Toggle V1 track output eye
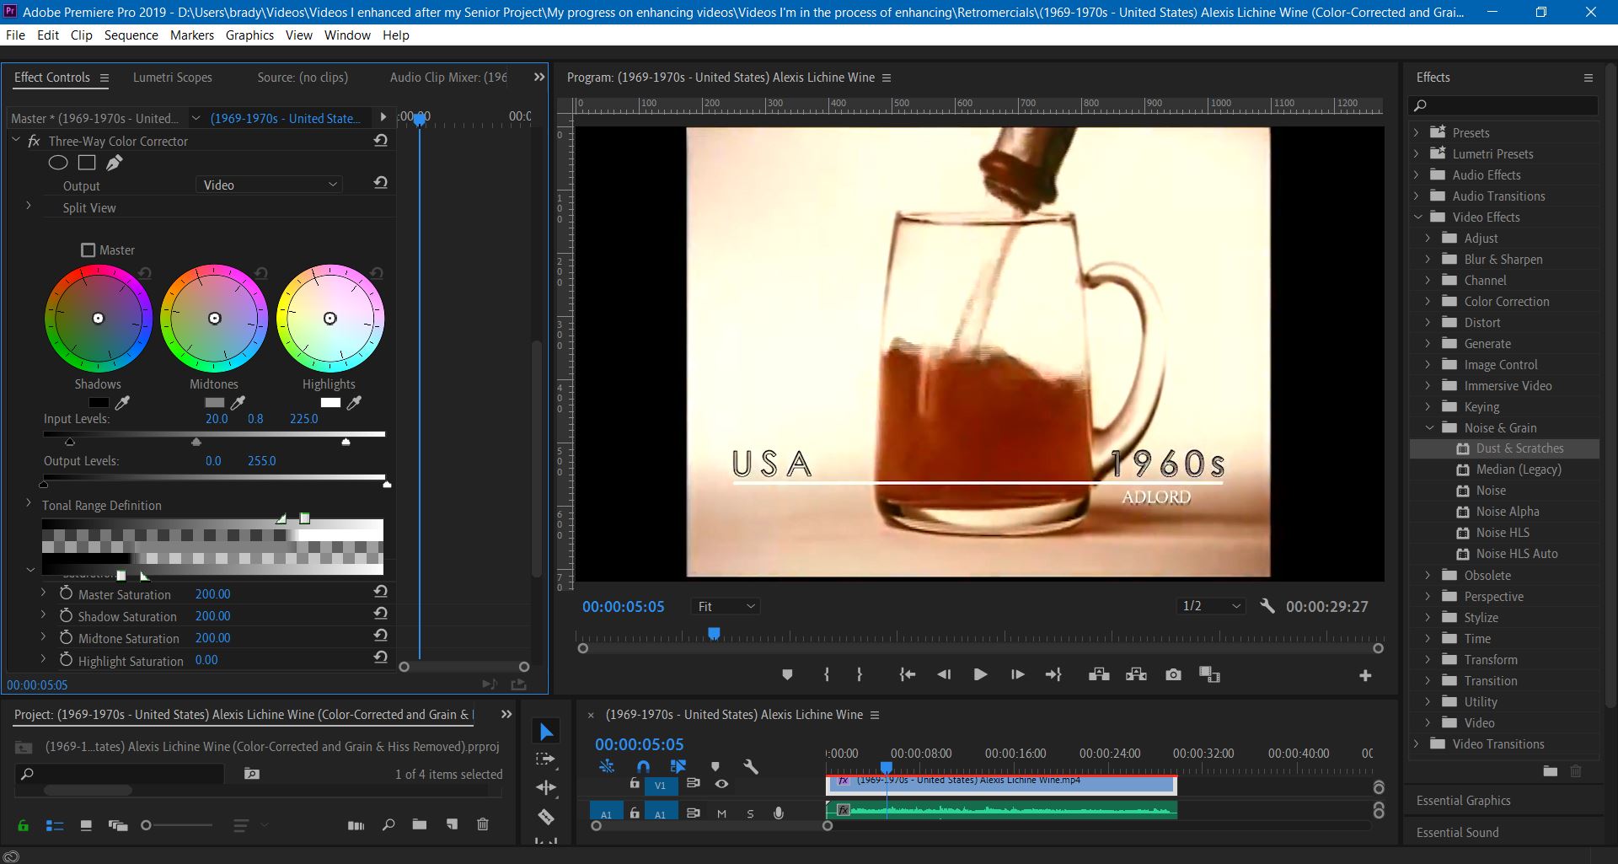 pyautogui.click(x=721, y=784)
